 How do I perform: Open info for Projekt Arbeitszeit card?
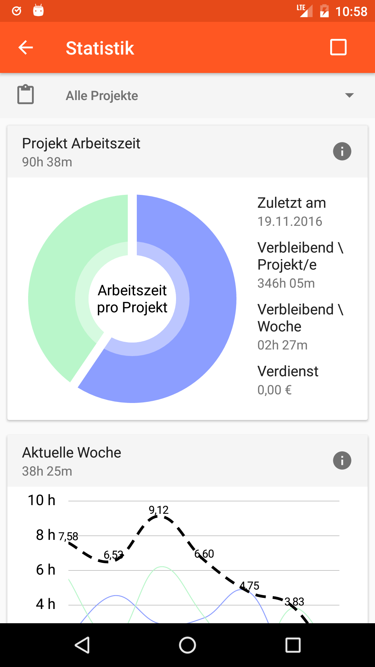click(x=342, y=151)
